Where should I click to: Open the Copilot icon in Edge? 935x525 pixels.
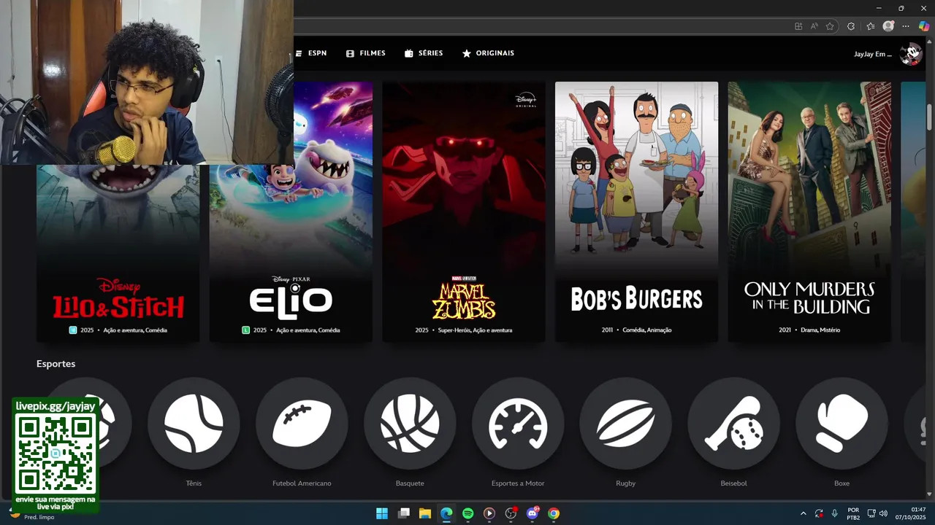924,26
